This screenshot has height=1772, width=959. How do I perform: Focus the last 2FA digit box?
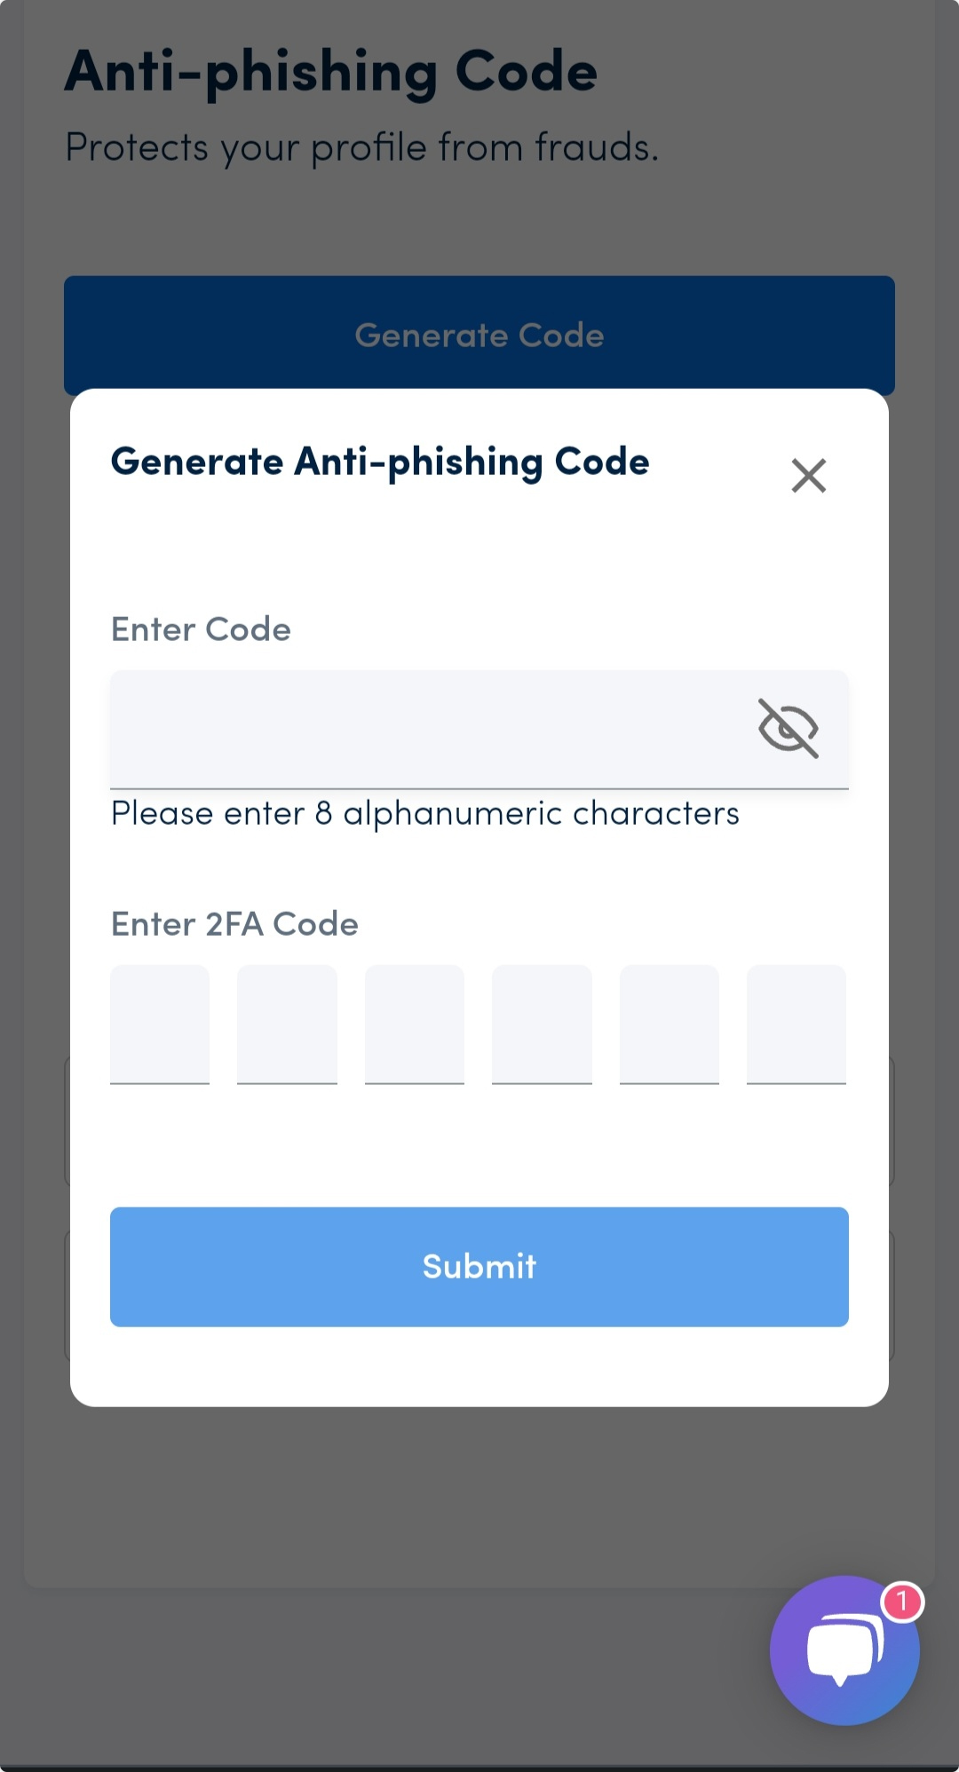797,1024
